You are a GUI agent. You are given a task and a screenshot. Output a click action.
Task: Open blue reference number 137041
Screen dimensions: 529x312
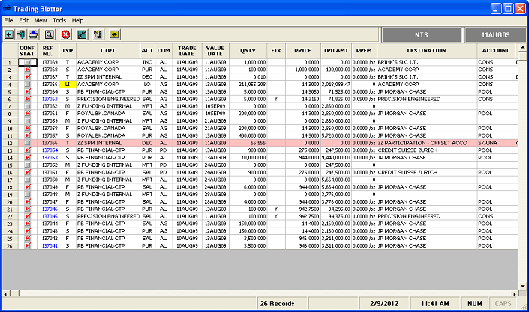click(x=50, y=245)
